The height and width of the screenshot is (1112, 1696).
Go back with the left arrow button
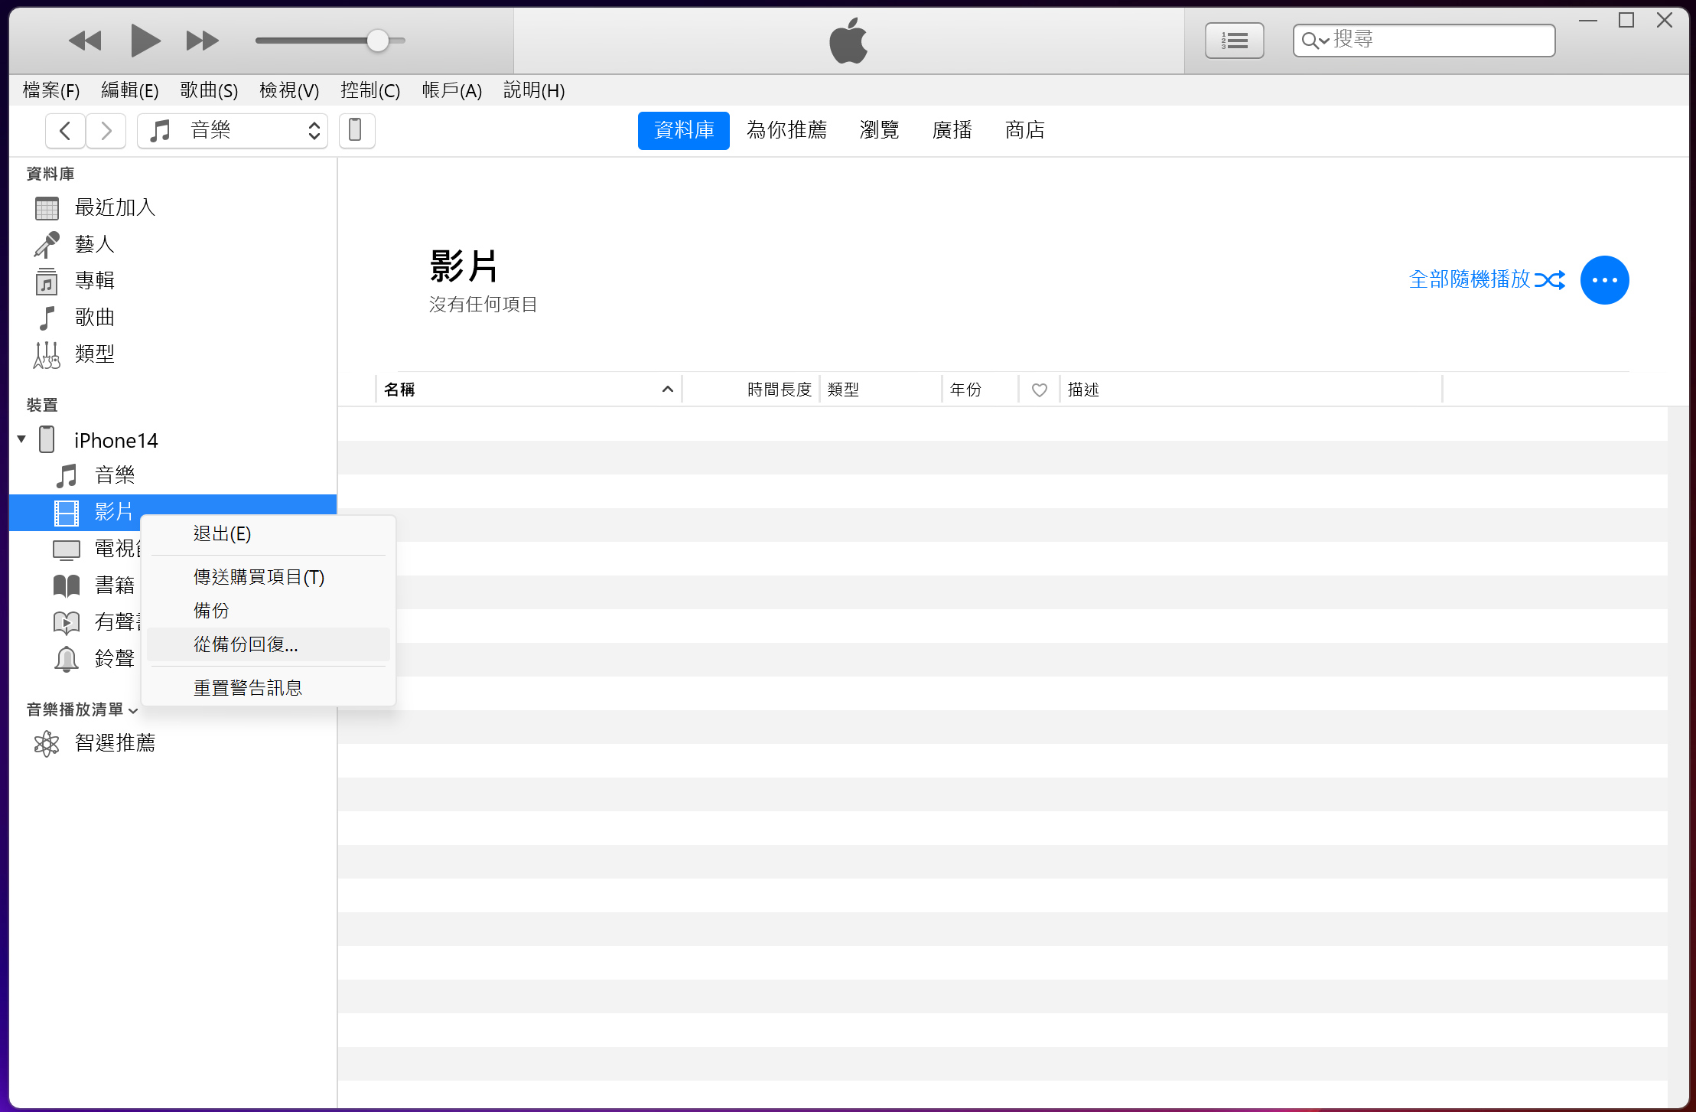pos(65,130)
